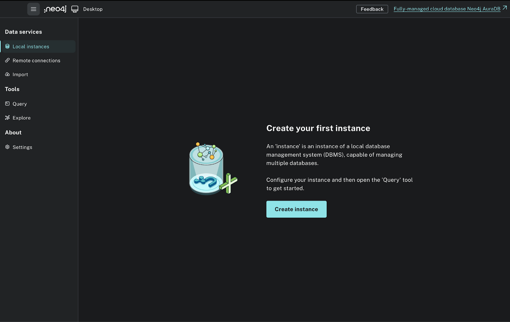This screenshot has width=510, height=322.
Task: Click the Settings gear icon
Action: [7, 147]
